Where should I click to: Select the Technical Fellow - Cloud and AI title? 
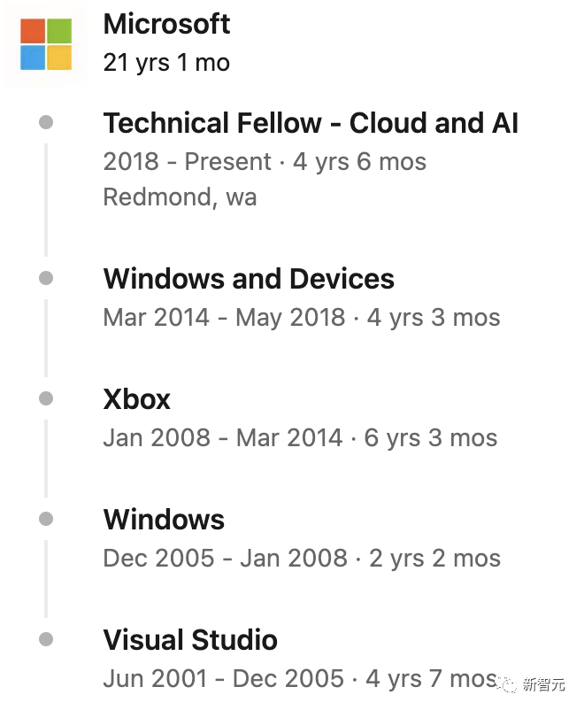tap(311, 123)
